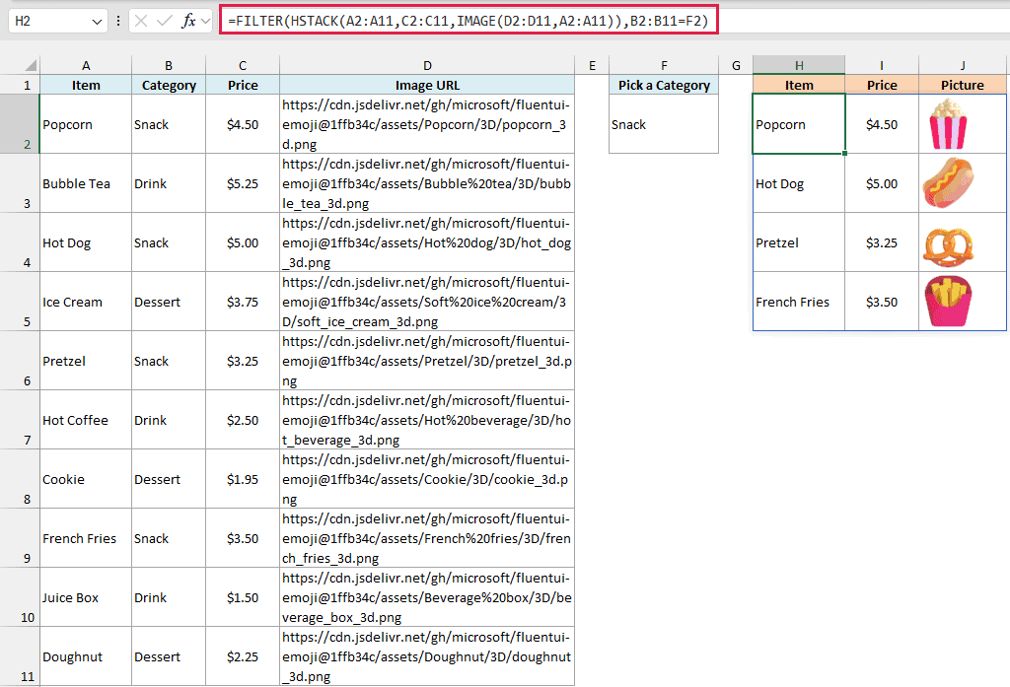1010x687 pixels.
Task: Select row 5 header
Action: [x=20, y=302]
